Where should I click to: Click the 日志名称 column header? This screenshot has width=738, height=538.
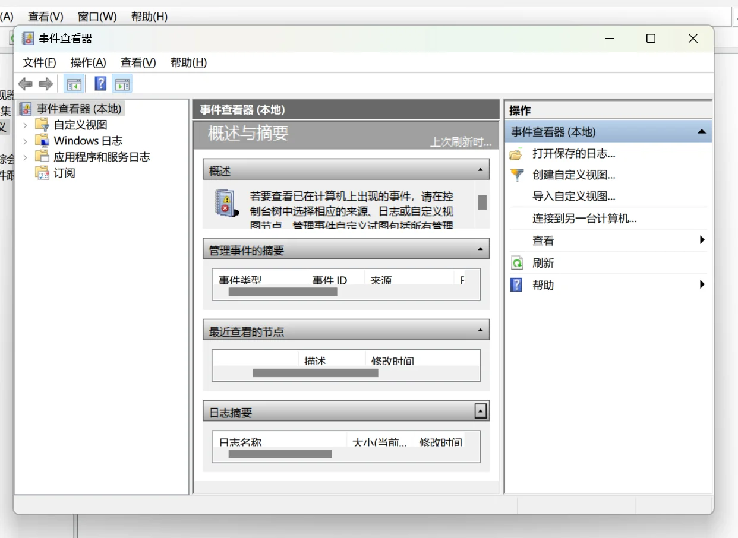click(x=279, y=441)
